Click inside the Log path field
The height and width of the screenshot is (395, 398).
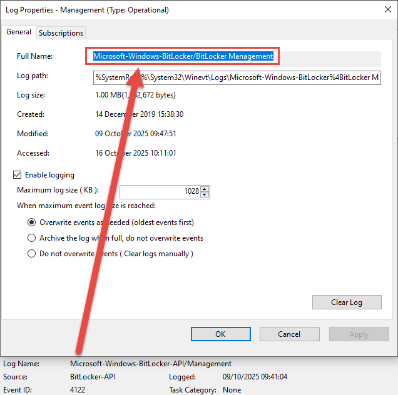click(237, 77)
